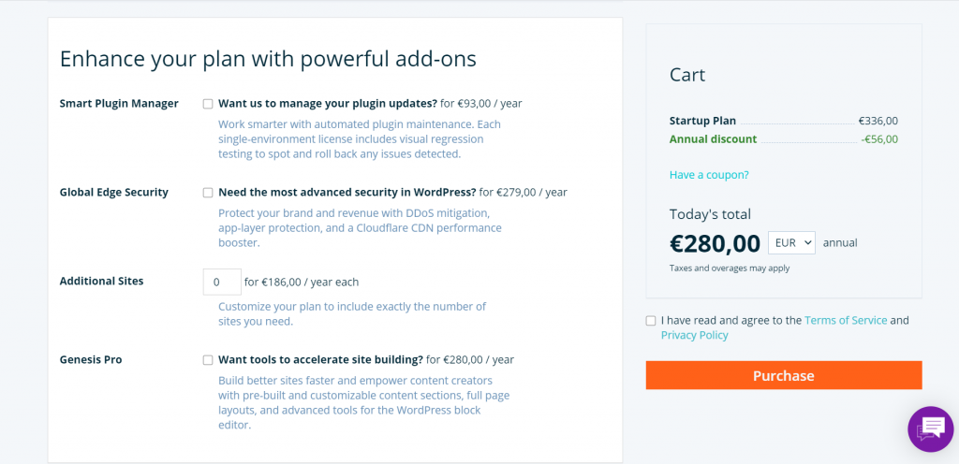Screen dimensions: 959x464
Task: Open the EUR currency dropdown
Action: 791,242
